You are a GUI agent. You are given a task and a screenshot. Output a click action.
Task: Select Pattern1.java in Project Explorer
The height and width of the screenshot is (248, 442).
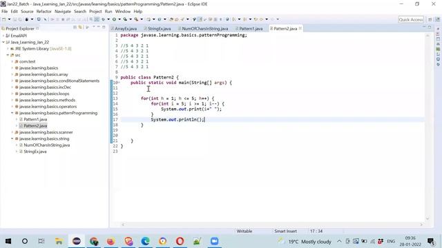35,119
